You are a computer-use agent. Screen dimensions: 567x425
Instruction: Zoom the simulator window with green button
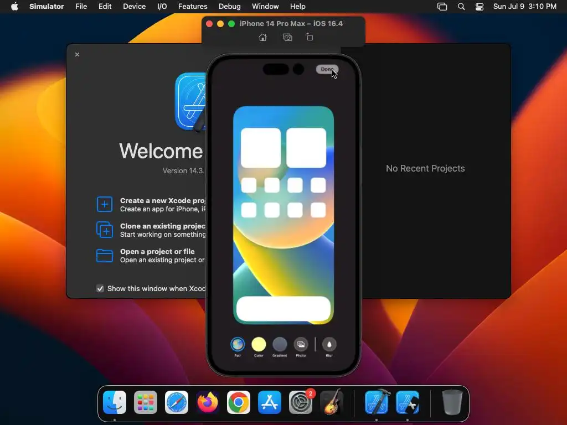click(x=231, y=24)
